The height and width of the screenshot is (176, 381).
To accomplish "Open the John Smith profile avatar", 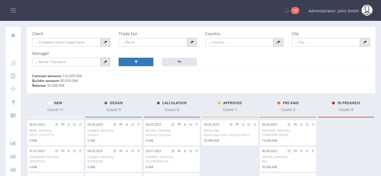I will pos(367,11).
